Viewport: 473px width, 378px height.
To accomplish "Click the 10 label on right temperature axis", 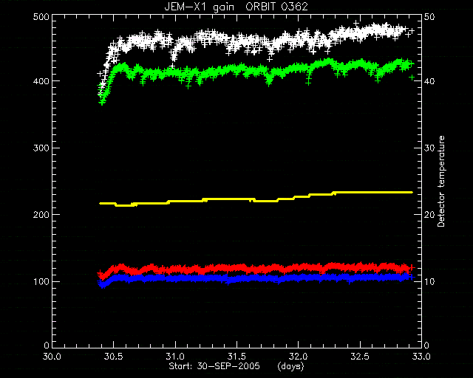I will coord(429,281).
